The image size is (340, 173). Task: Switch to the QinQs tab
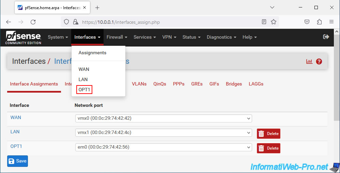point(160,84)
